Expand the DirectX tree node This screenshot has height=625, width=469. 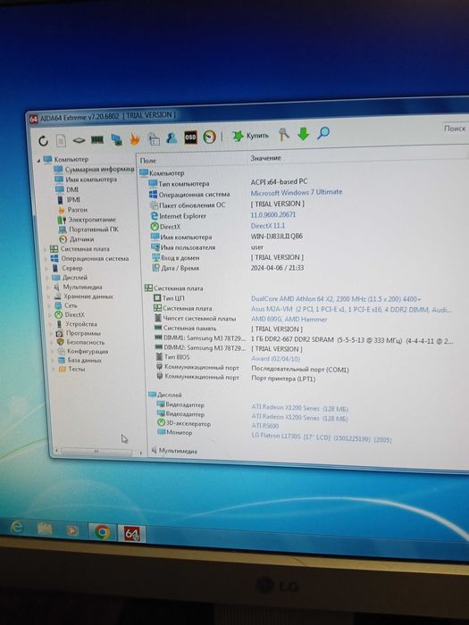tap(51, 315)
